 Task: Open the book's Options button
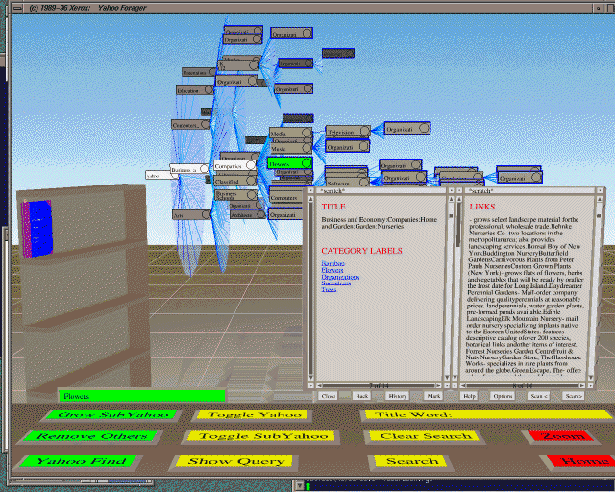[x=503, y=396]
